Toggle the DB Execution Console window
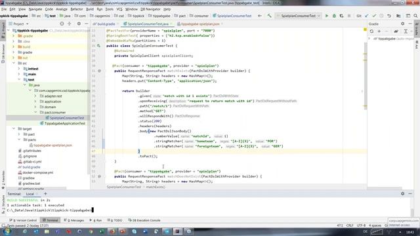The height and width of the screenshot is (236, 420). point(144,220)
